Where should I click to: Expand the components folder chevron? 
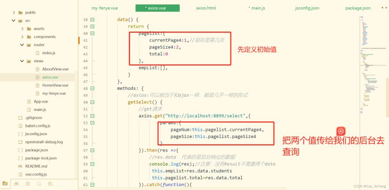[x=22, y=37]
